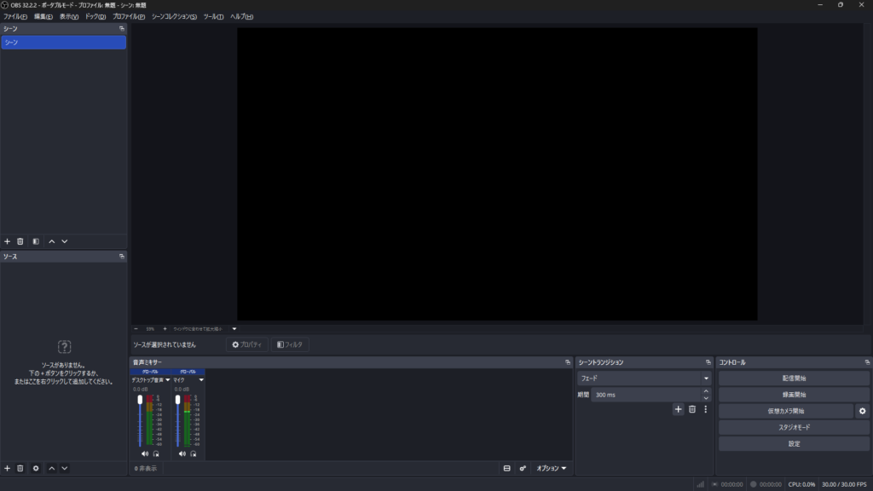Open フェード transition dropdown
Image resolution: width=873 pixels, height=491 pixels.
point(645,378)
